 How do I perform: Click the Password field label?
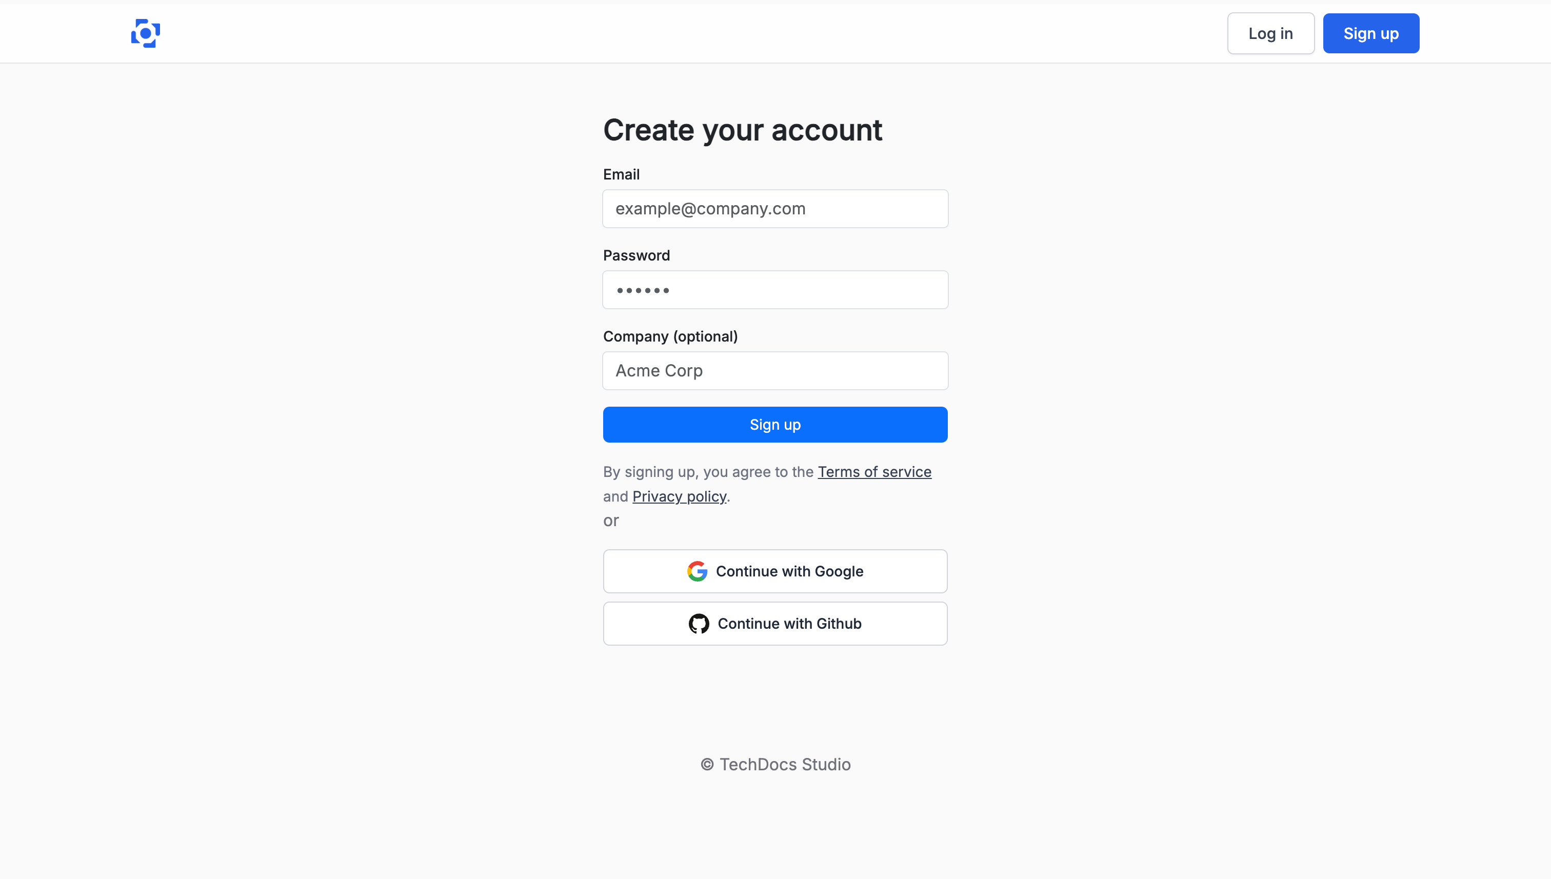tap(637, 255)
